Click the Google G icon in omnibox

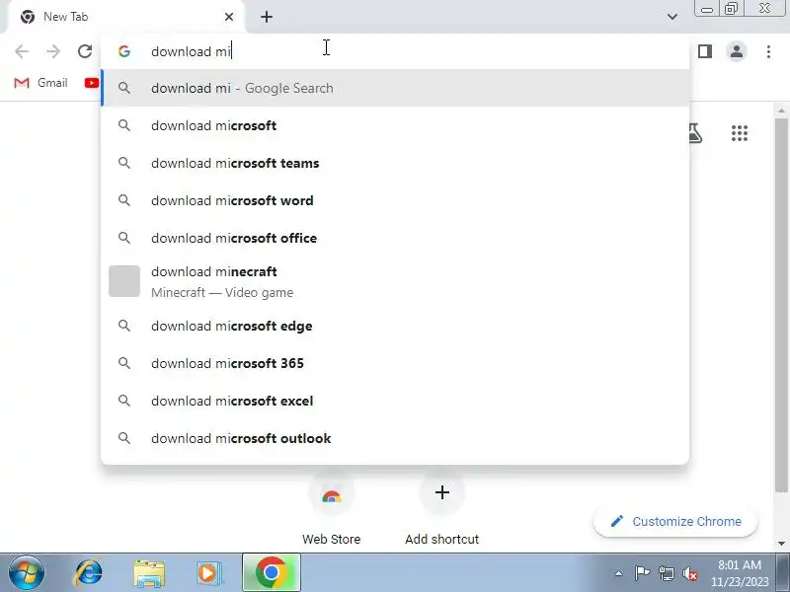point(124,51)
